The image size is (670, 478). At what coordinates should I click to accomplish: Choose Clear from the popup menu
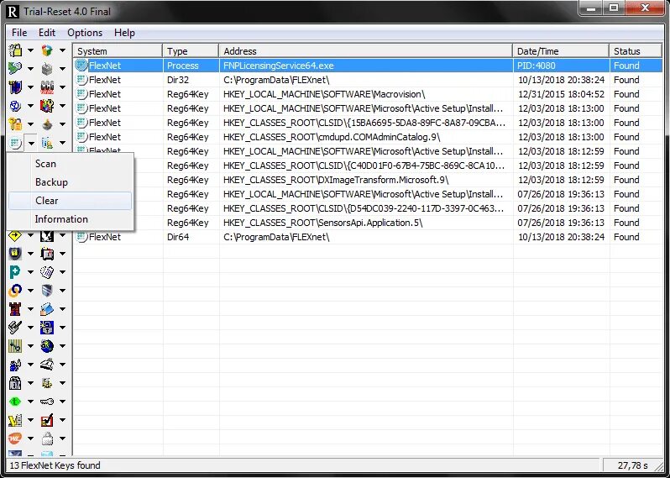70,201
